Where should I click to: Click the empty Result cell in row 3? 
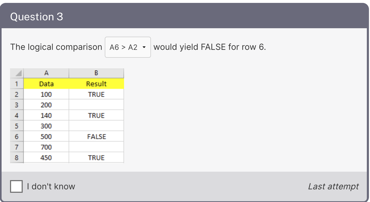pos(96,105)
